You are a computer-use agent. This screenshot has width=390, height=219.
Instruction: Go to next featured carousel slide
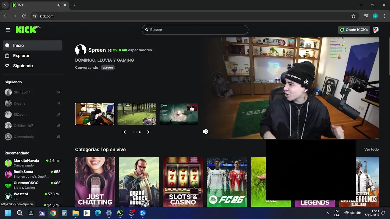point(148,132)
